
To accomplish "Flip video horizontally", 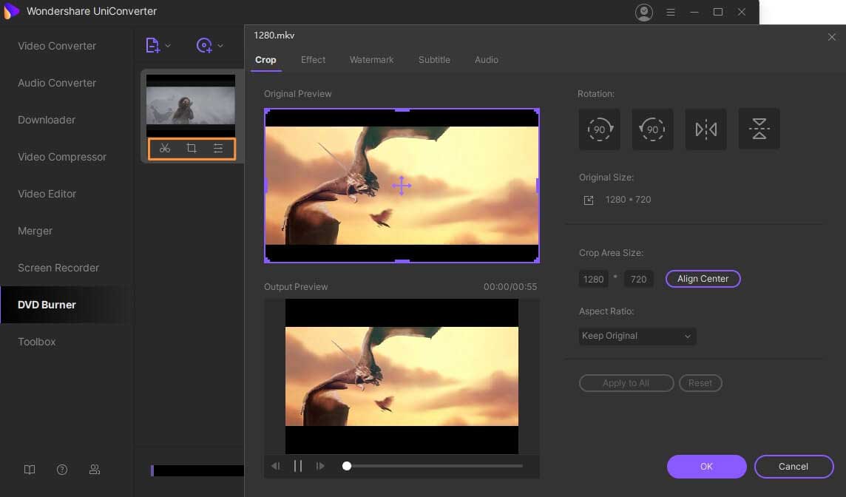I will click(705, 129).
